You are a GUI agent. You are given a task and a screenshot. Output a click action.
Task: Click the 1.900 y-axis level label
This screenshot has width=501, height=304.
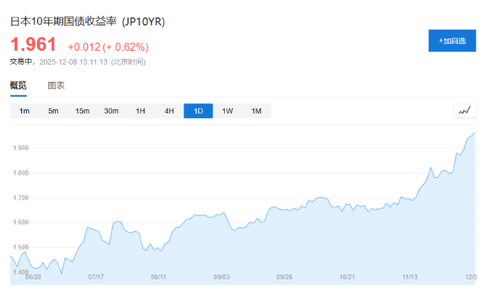(21, 148)
